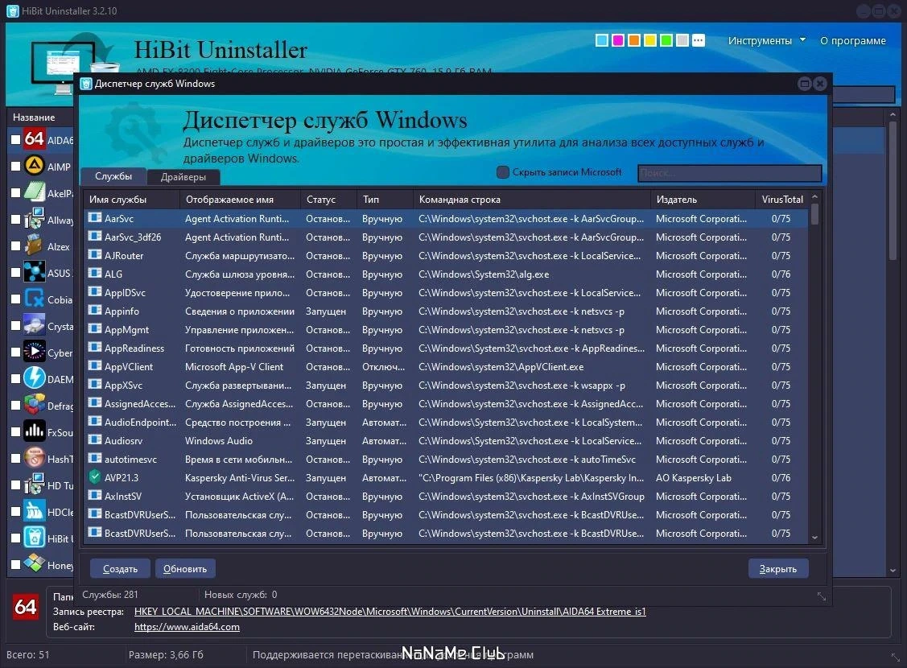Open the Инструменты dropdown menu
Viewport: 907px width, 668px height.
[766, 40]
